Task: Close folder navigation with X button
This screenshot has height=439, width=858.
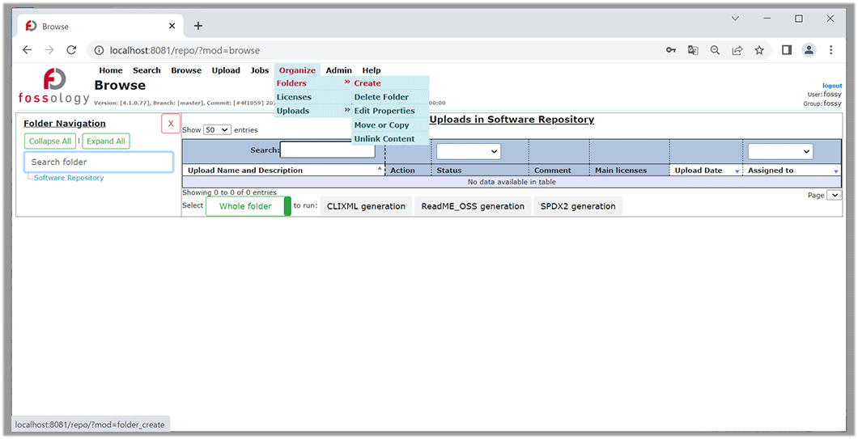Action: (170, 124)
